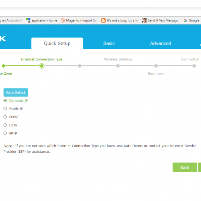Viewport: 201px width, 201px height.
Task: Open the Magento bookmark icon
Action: click(x=63, y=20)
